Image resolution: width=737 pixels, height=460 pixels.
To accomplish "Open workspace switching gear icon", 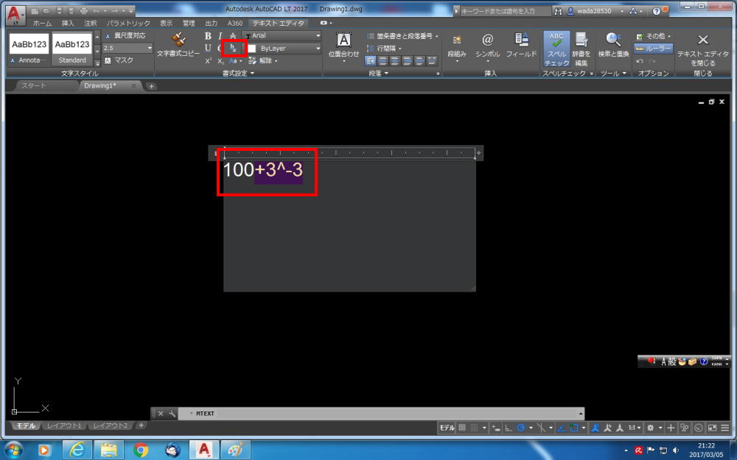I will (651, 428).
